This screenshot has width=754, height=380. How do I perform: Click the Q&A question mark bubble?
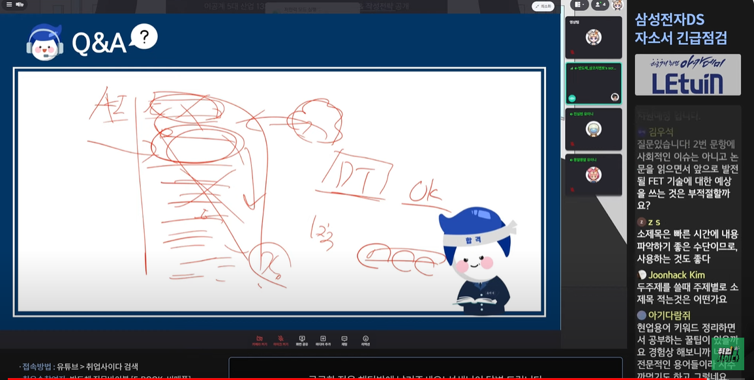[144, 37]
